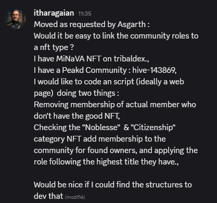This screenshot has width=217, height=203.
Task: Click the hive-143869 community identifier
Action: 154,70
